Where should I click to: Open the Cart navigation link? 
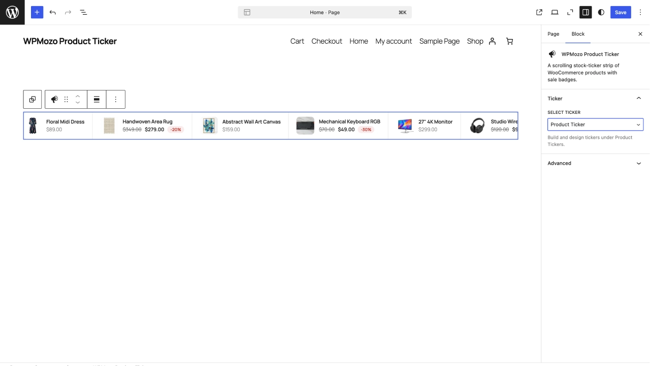tap(297, 41)
